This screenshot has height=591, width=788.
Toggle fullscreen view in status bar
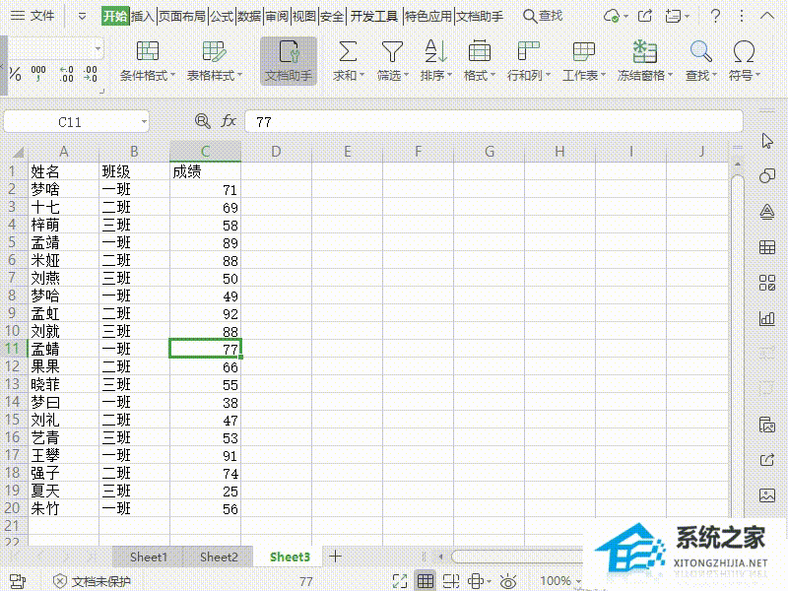(x=400, y=581)
